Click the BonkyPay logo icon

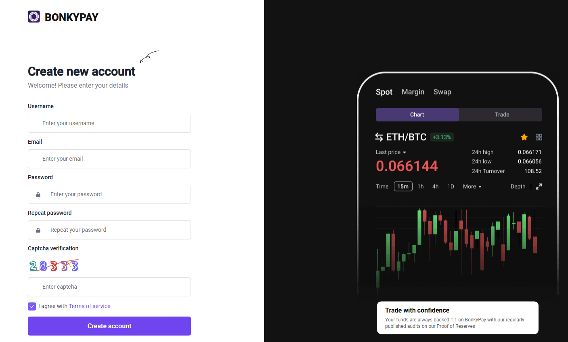pos(34,17)
